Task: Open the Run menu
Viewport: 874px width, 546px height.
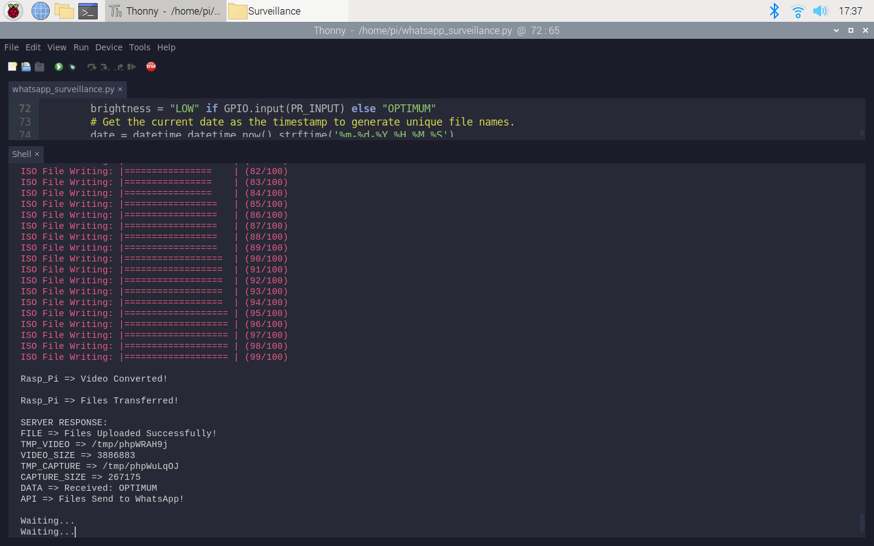Action: point(81,47)
